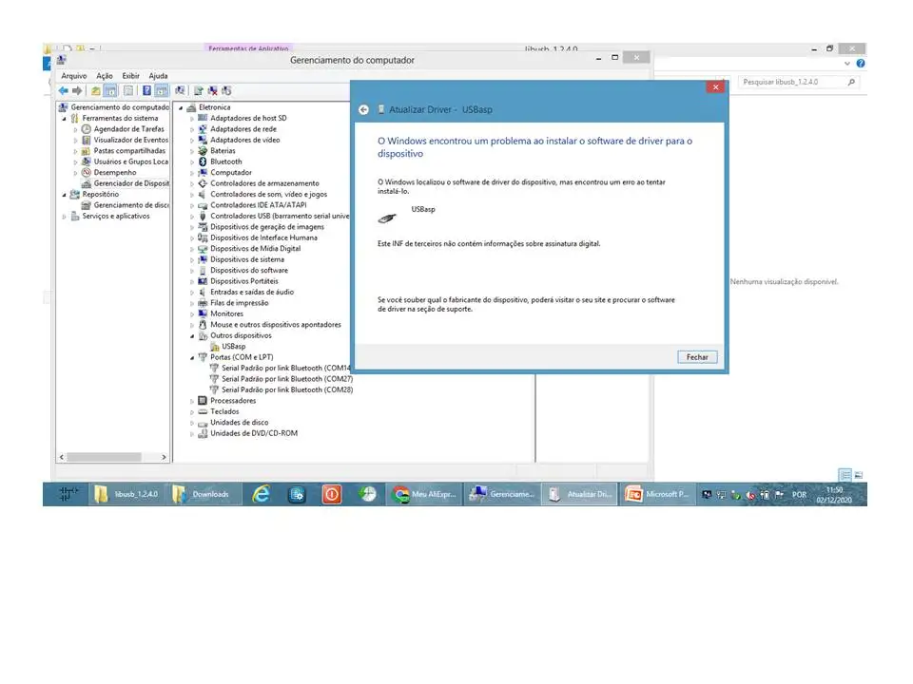This screenshot has height=684, width=913.
Task: Select Dispositivos de Interface Humana
Action: 263,237
